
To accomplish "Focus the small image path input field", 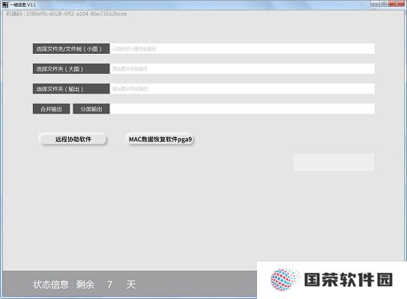I will [242, 49].
